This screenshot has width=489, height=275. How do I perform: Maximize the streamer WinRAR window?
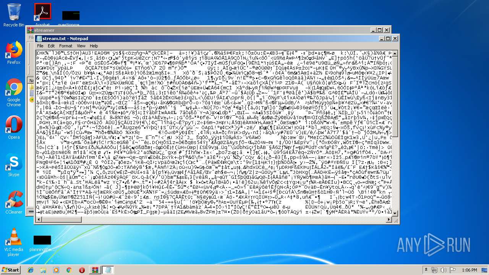click(379, 30)
